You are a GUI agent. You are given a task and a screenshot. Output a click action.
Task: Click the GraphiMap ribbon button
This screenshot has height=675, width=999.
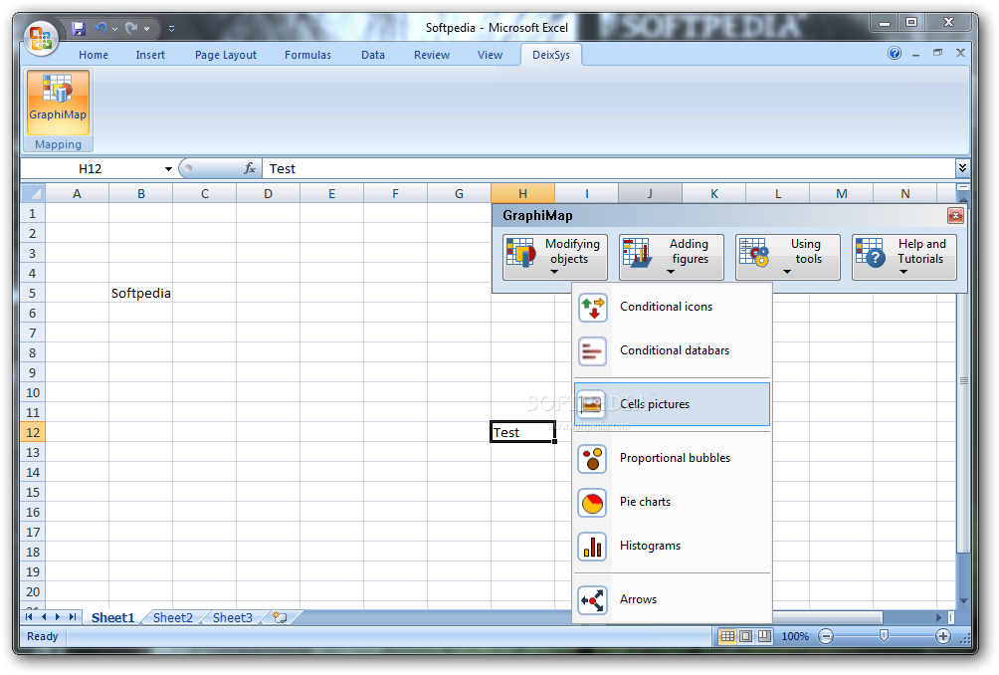click(x=58, y=102)
